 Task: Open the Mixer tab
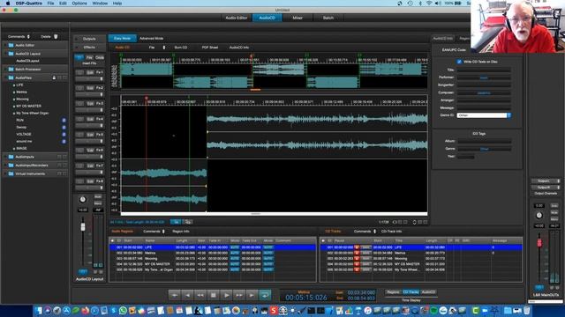tap(298, 18)
